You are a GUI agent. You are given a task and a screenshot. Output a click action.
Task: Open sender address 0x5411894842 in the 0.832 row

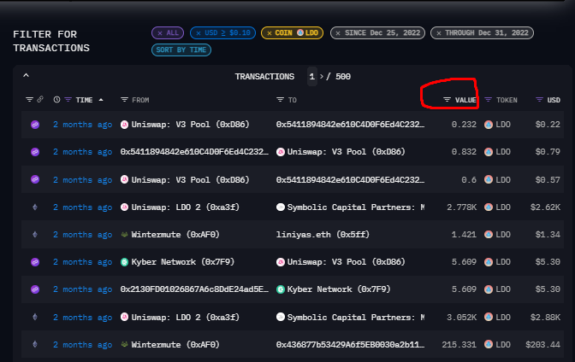tap(194, 152)
